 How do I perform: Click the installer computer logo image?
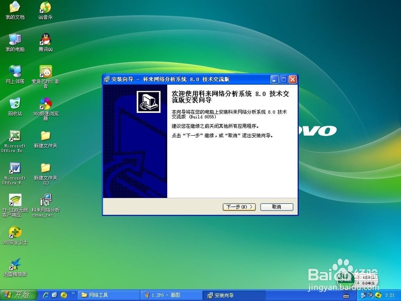149,102
